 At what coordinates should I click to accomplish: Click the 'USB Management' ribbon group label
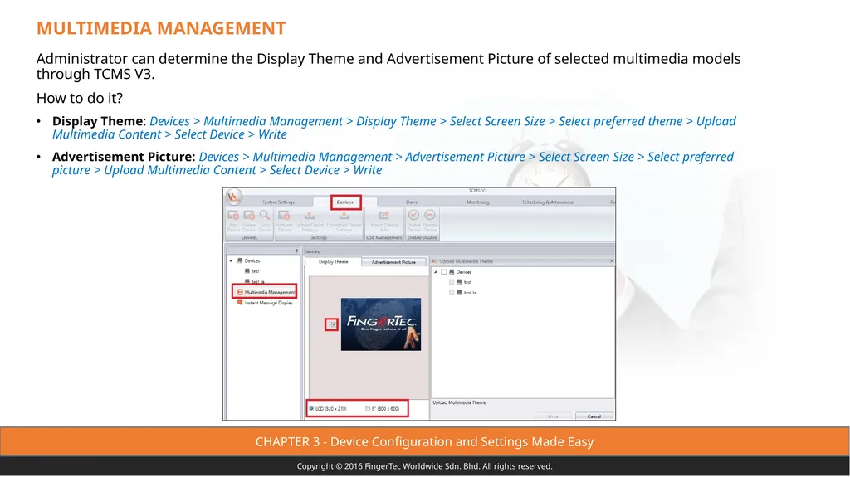(384, 237)
